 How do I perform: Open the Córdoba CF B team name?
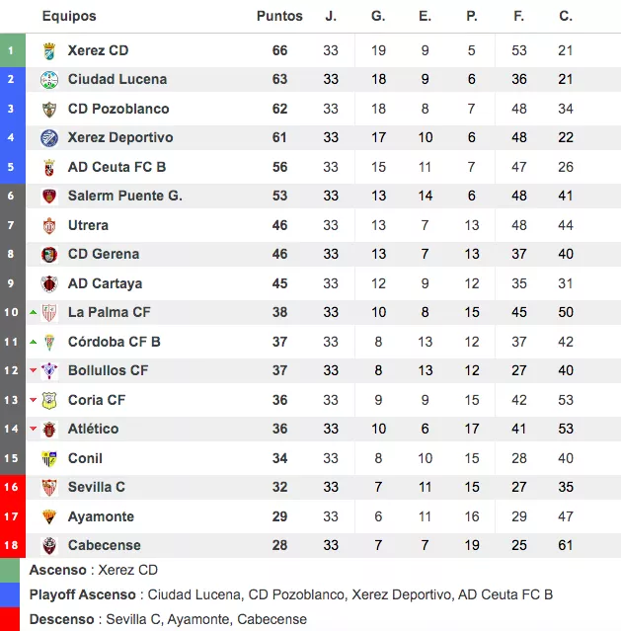[115, 342]
